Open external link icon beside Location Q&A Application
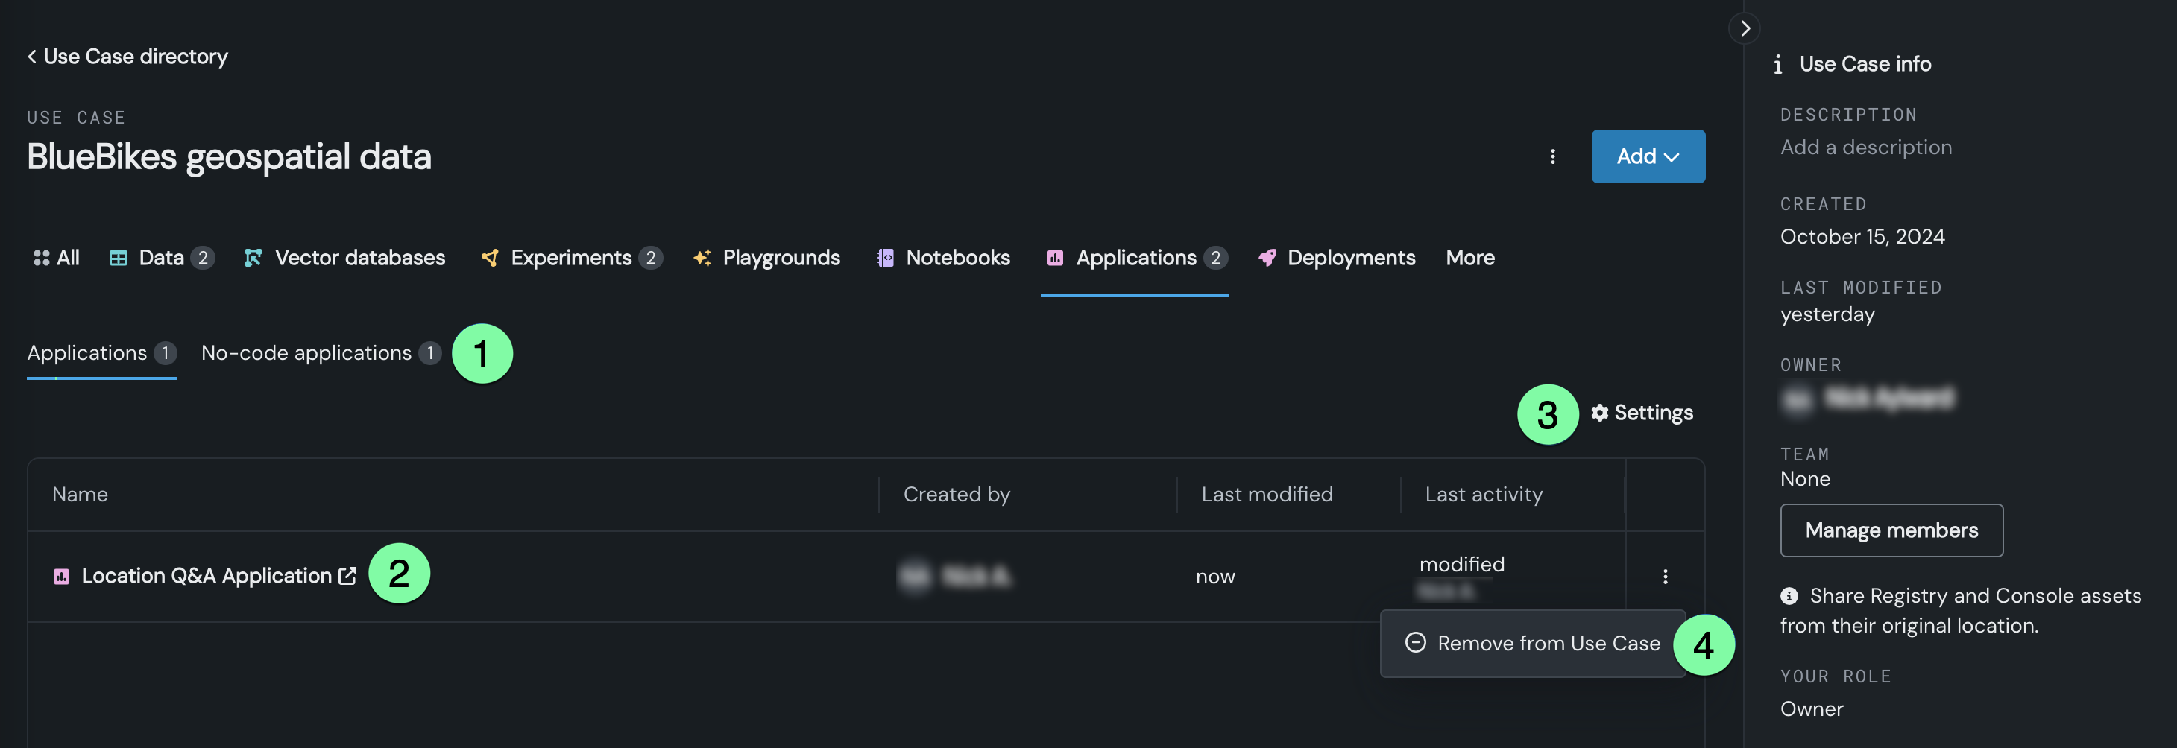This screenshot has width=2177, height=748. click(x=347, y=576)
